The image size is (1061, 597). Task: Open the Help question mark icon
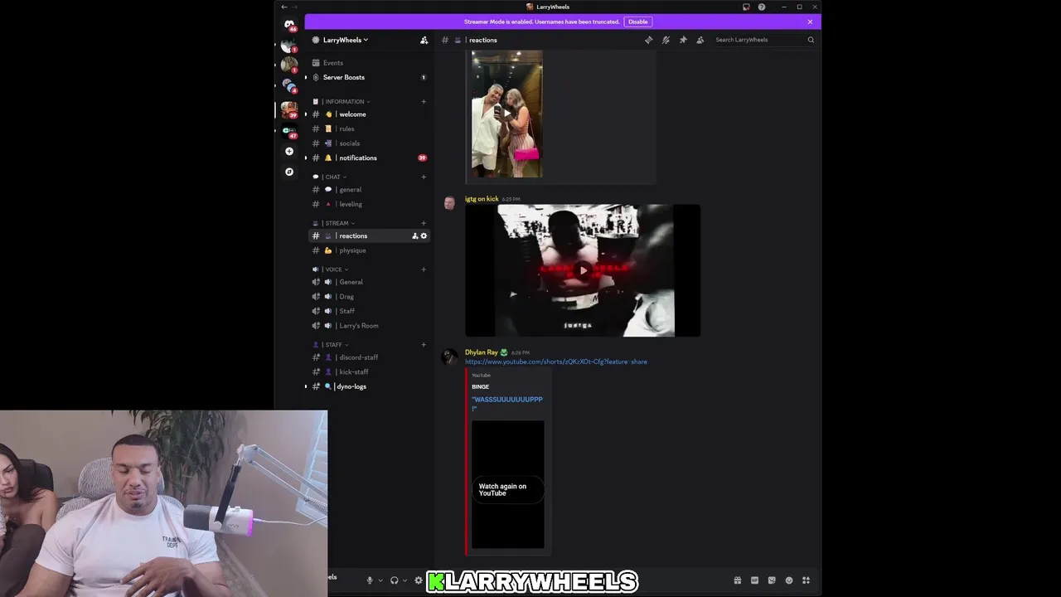tap(762, 7)
